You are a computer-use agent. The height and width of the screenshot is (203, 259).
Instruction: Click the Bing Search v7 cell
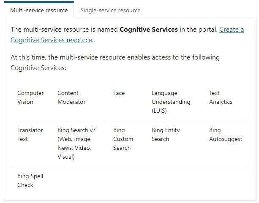pyautogui.click(x=76, y=143)
